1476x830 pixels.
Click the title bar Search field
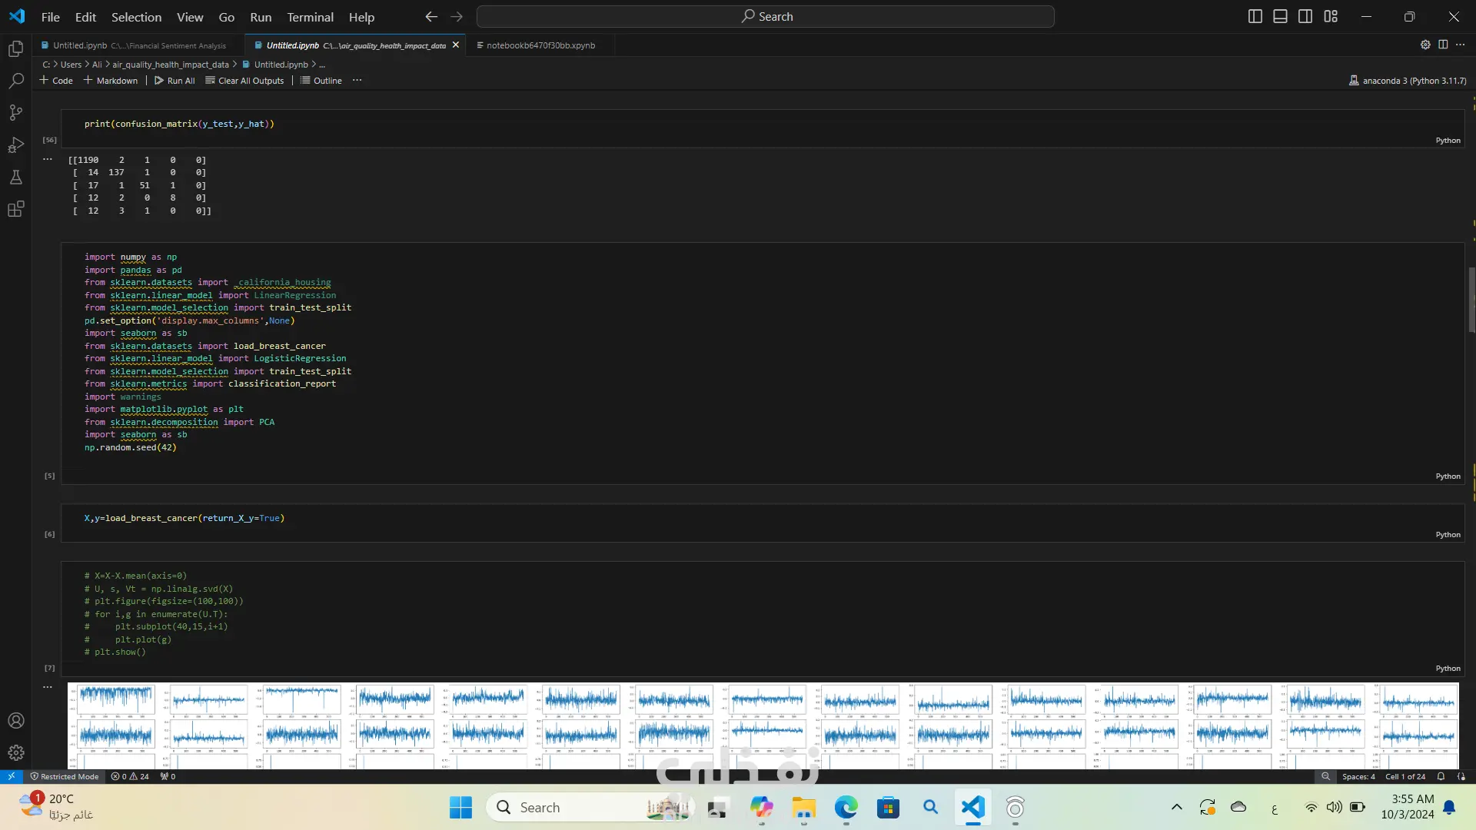[765, 16]
